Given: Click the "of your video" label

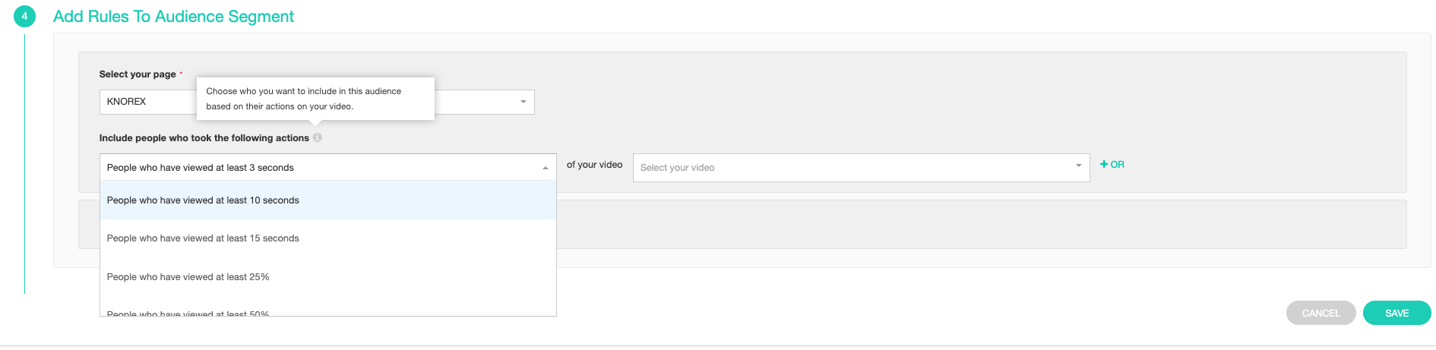Looking at the screenshot, I should (594, 165).
